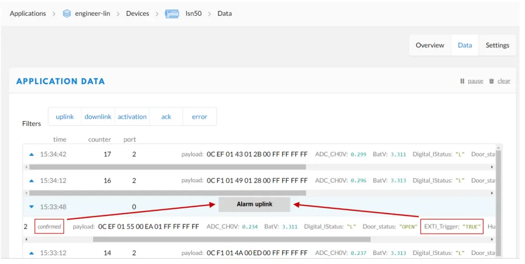Click horizontal scrollbar under the 15:33:48 row

232,239
